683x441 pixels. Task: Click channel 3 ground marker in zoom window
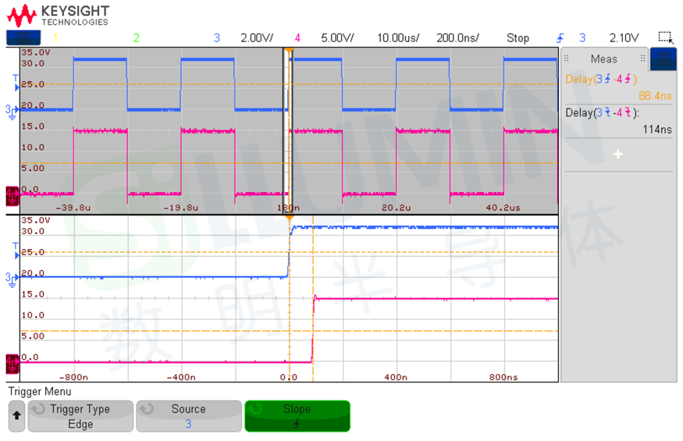pos(12,279)
